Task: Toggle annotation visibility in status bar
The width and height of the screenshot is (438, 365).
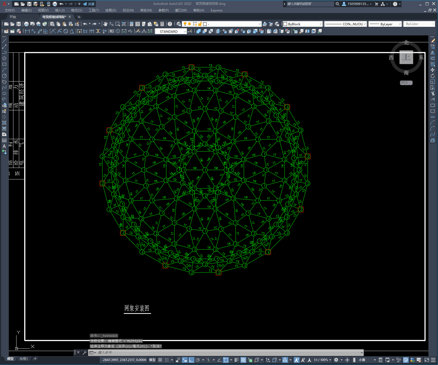Action: click(296, 360)
